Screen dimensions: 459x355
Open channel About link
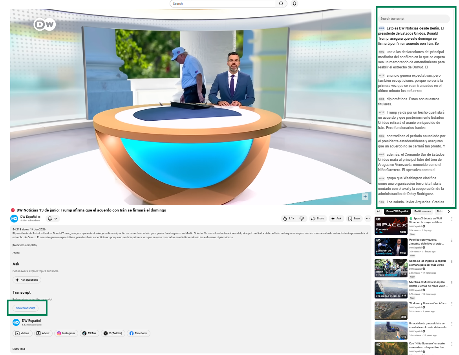(x=43, y=333)
